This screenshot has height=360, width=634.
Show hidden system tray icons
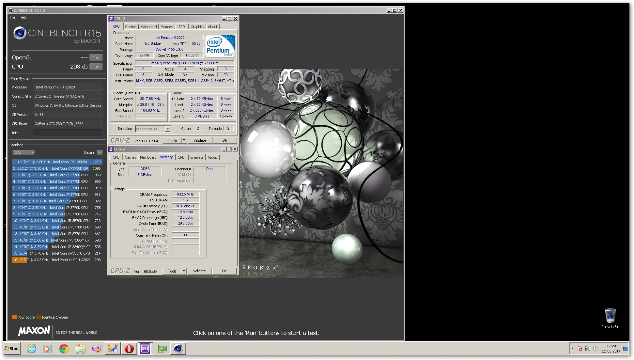572,348
